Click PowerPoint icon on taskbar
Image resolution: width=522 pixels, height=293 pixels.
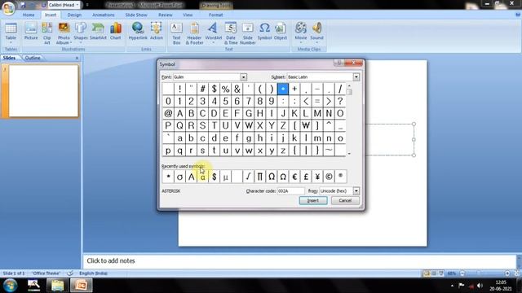point(82,286)
